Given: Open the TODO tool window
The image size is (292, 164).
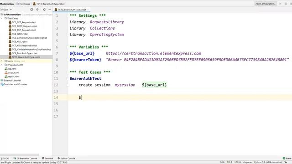Looking at the screenshot, I should pos(5,159).
